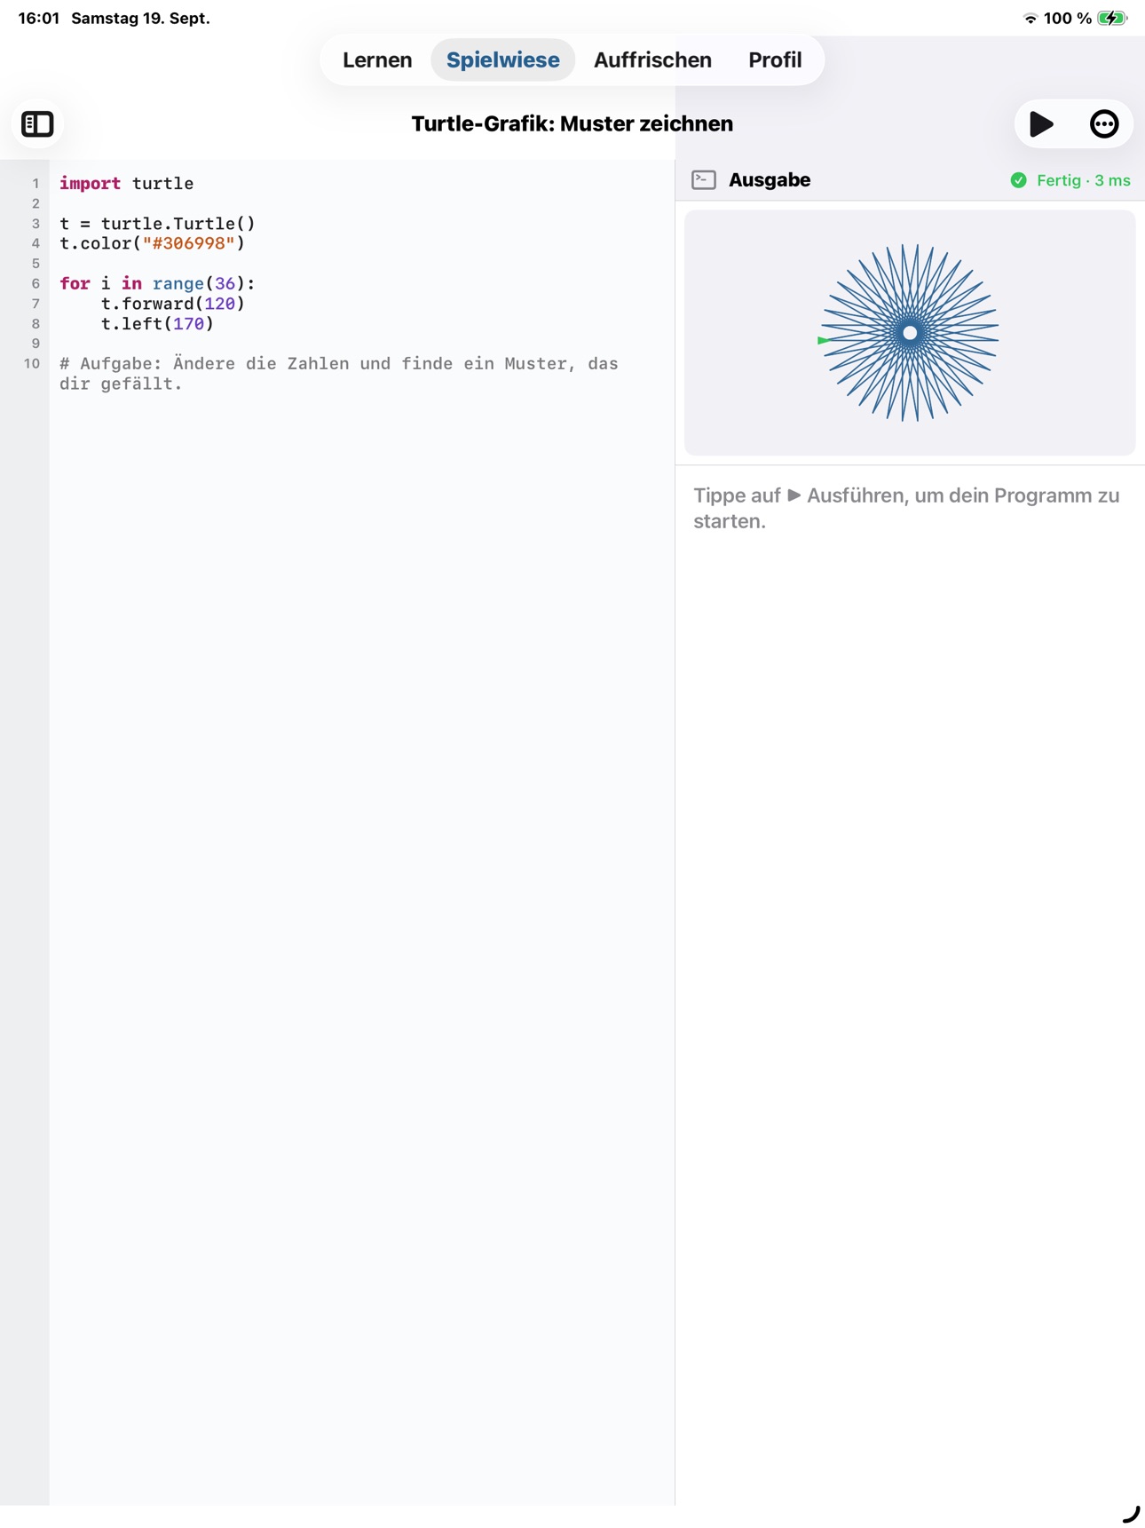Click line number 10 in gutter

pos(32,364)
